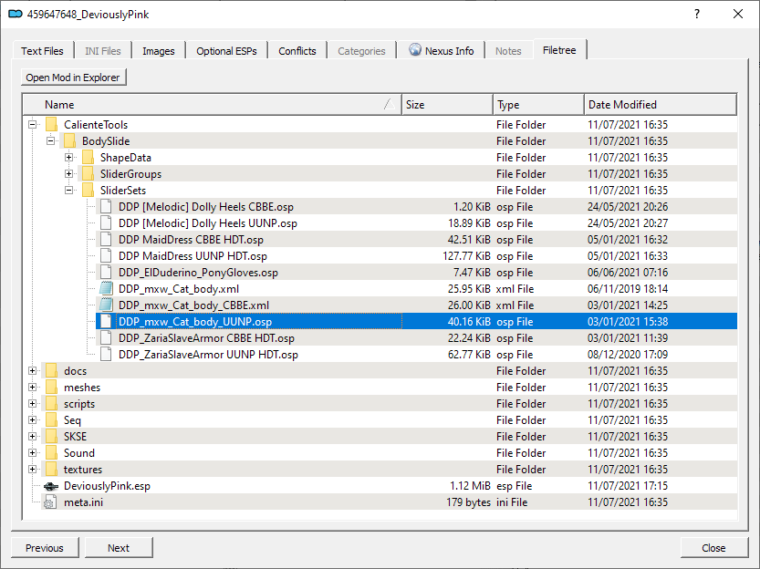Viewport: 760px width, 569px height.
Task: Open the Optional ESPs tab
Action: pos(226,51)
